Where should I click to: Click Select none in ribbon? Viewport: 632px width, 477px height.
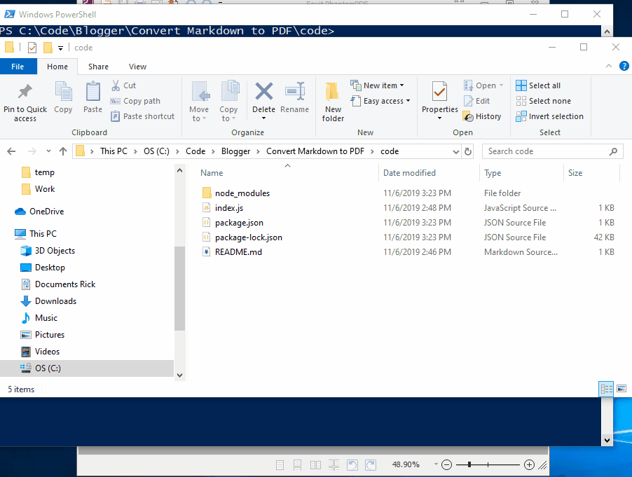pos(543,101)
